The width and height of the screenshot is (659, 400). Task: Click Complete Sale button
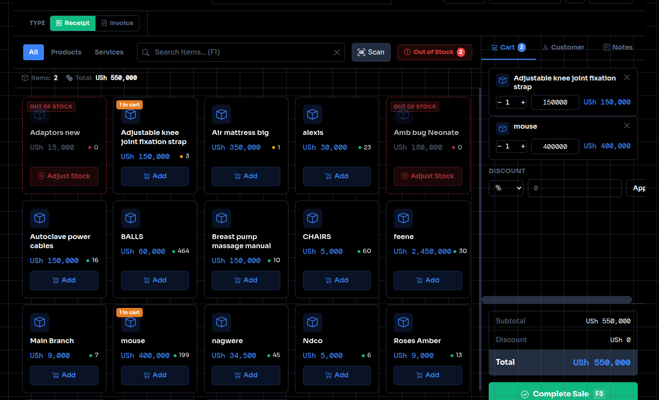[x=563, y=392]
